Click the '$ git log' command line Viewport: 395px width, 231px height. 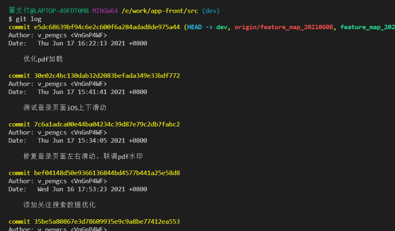[25, 19]
